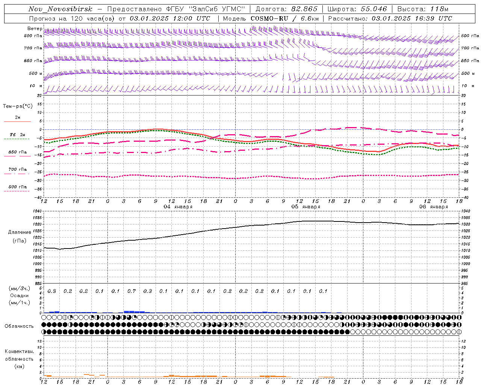Click the 'Td 2м' dew point legend entry
This screenshot has height=385, width=481.
point(18,135)
